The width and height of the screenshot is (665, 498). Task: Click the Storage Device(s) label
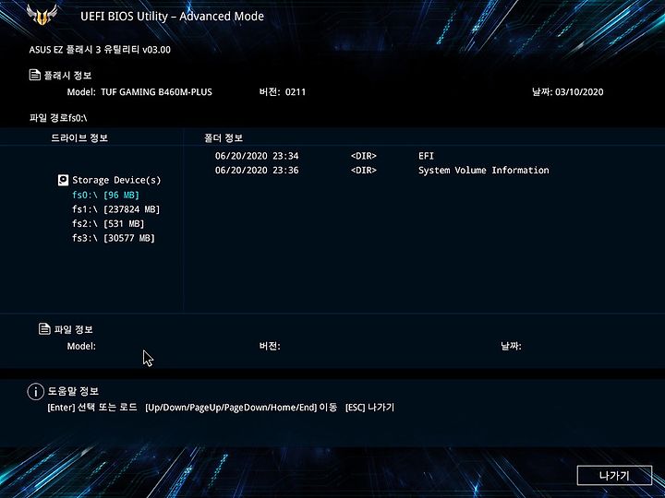(x=116, y=180)
